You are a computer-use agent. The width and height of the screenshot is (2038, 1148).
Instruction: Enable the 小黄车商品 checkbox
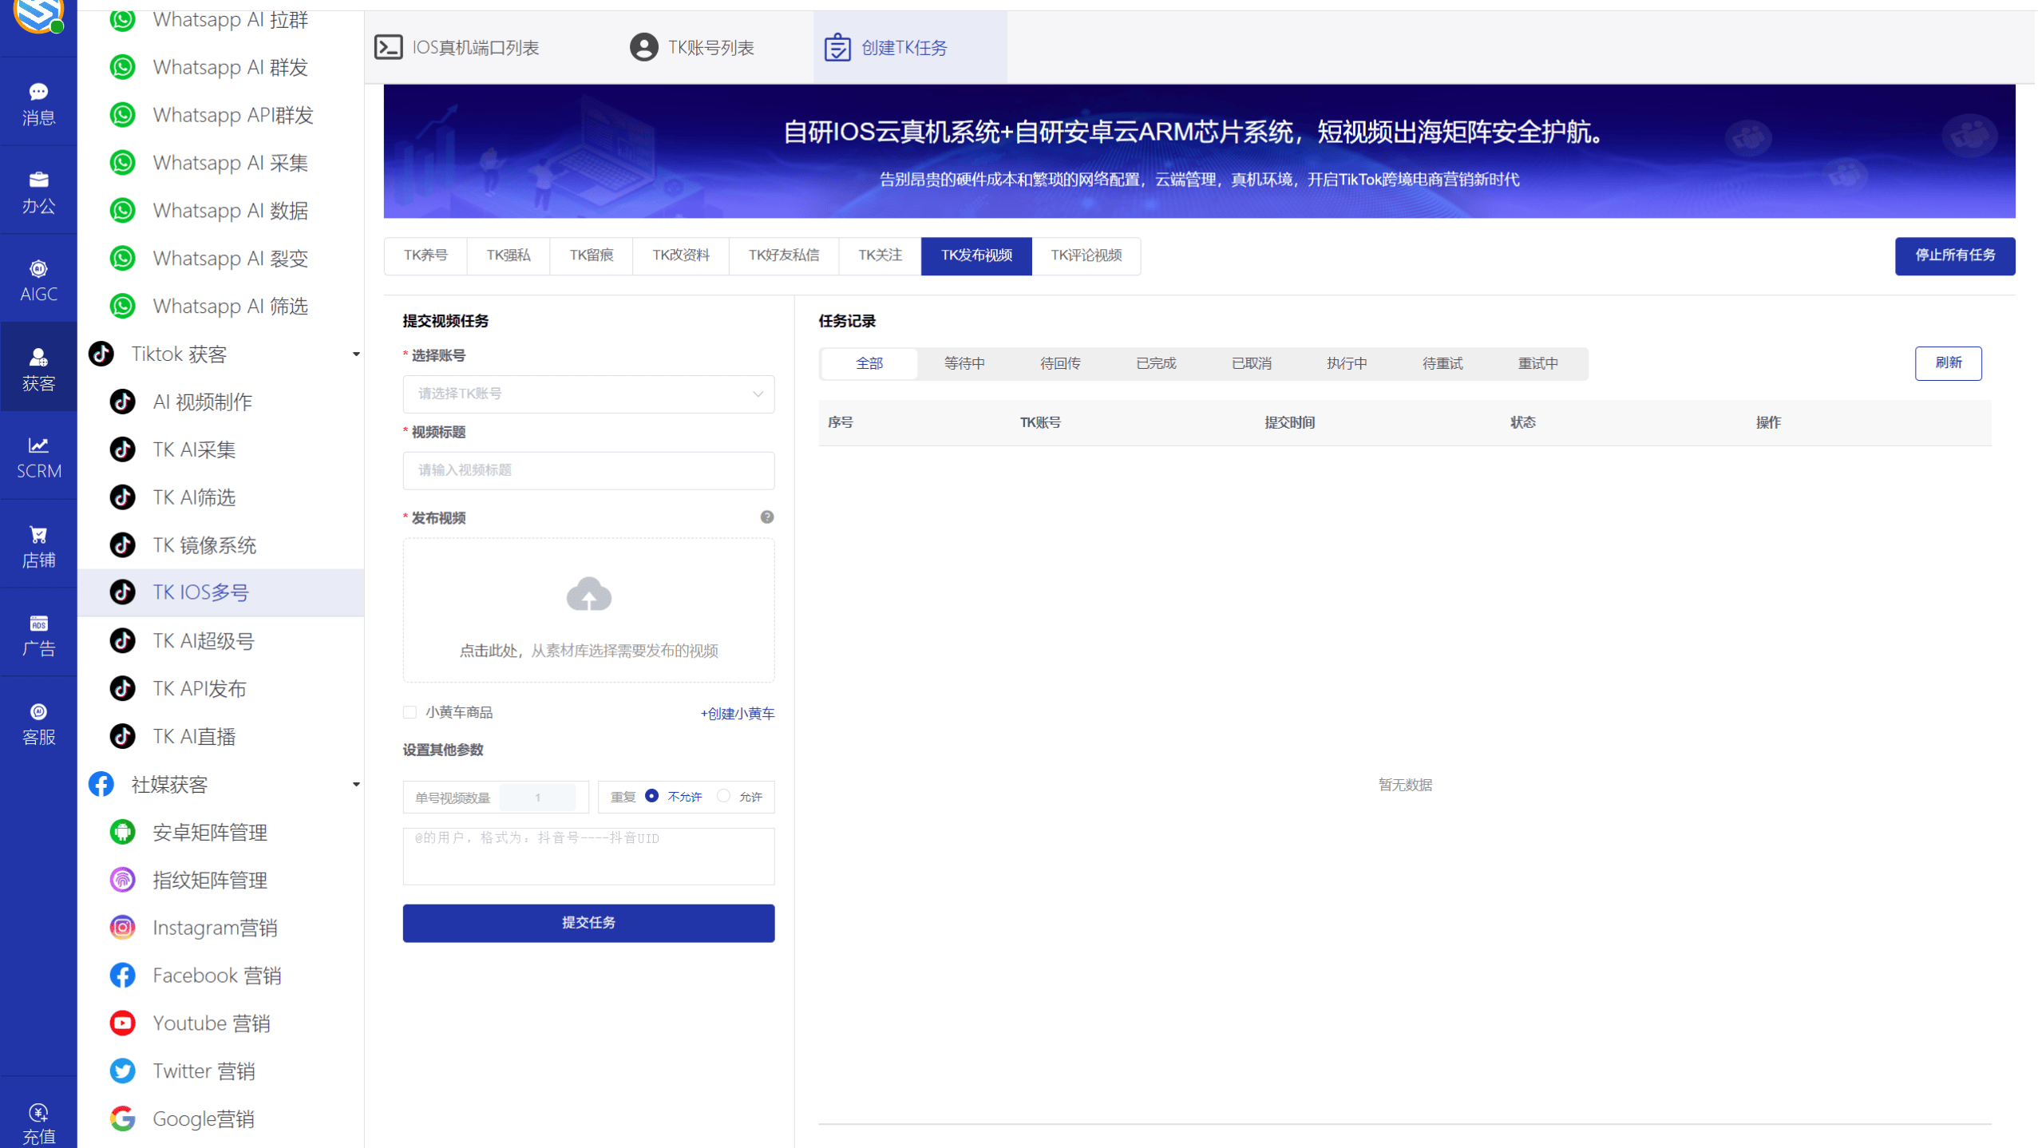click(410, 712)
